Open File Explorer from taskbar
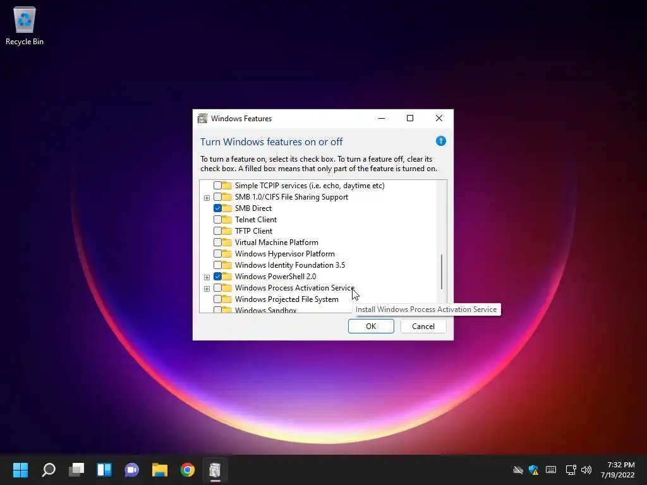Screen dimensions: 647x485 point(160,470)
